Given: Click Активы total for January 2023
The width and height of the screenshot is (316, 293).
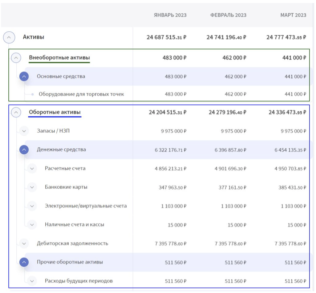Looking at the screenshot, I should click(166, 37).
